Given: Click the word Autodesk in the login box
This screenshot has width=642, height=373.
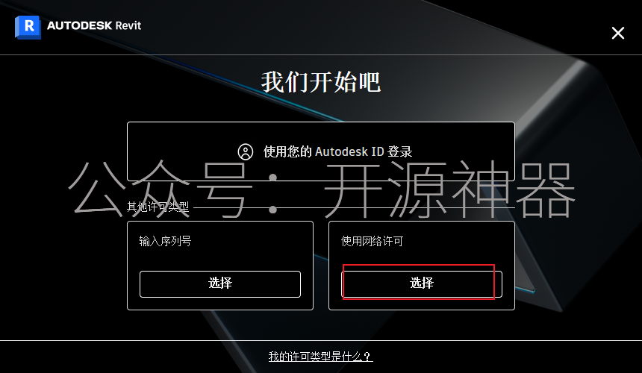Looking at the screenshot, I should point(341,151).
